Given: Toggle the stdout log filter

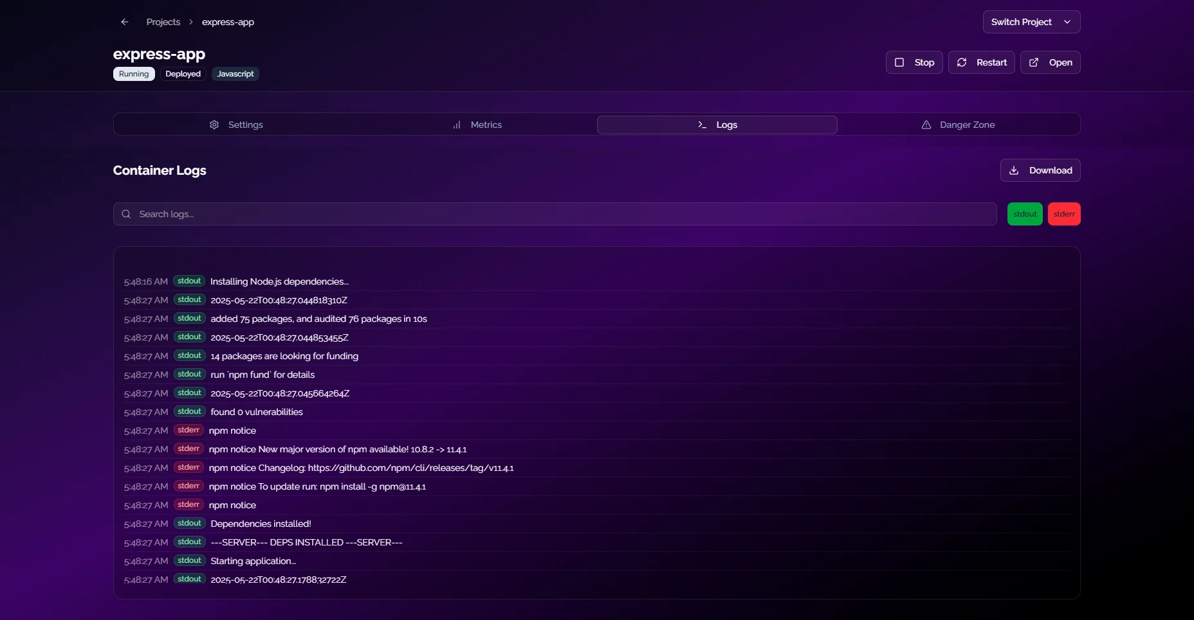Looking at the screenshot, I should pos(1024,213).
